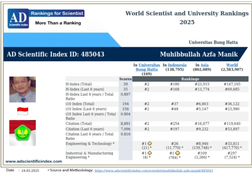252x175 pixels.
Task: Follow the Indonesia ranking link
Action: [x=177, y=65]
